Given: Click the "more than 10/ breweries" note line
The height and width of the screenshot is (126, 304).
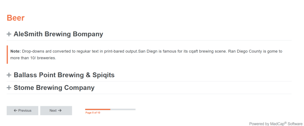Looking at the screenshot, I should 33,58.
